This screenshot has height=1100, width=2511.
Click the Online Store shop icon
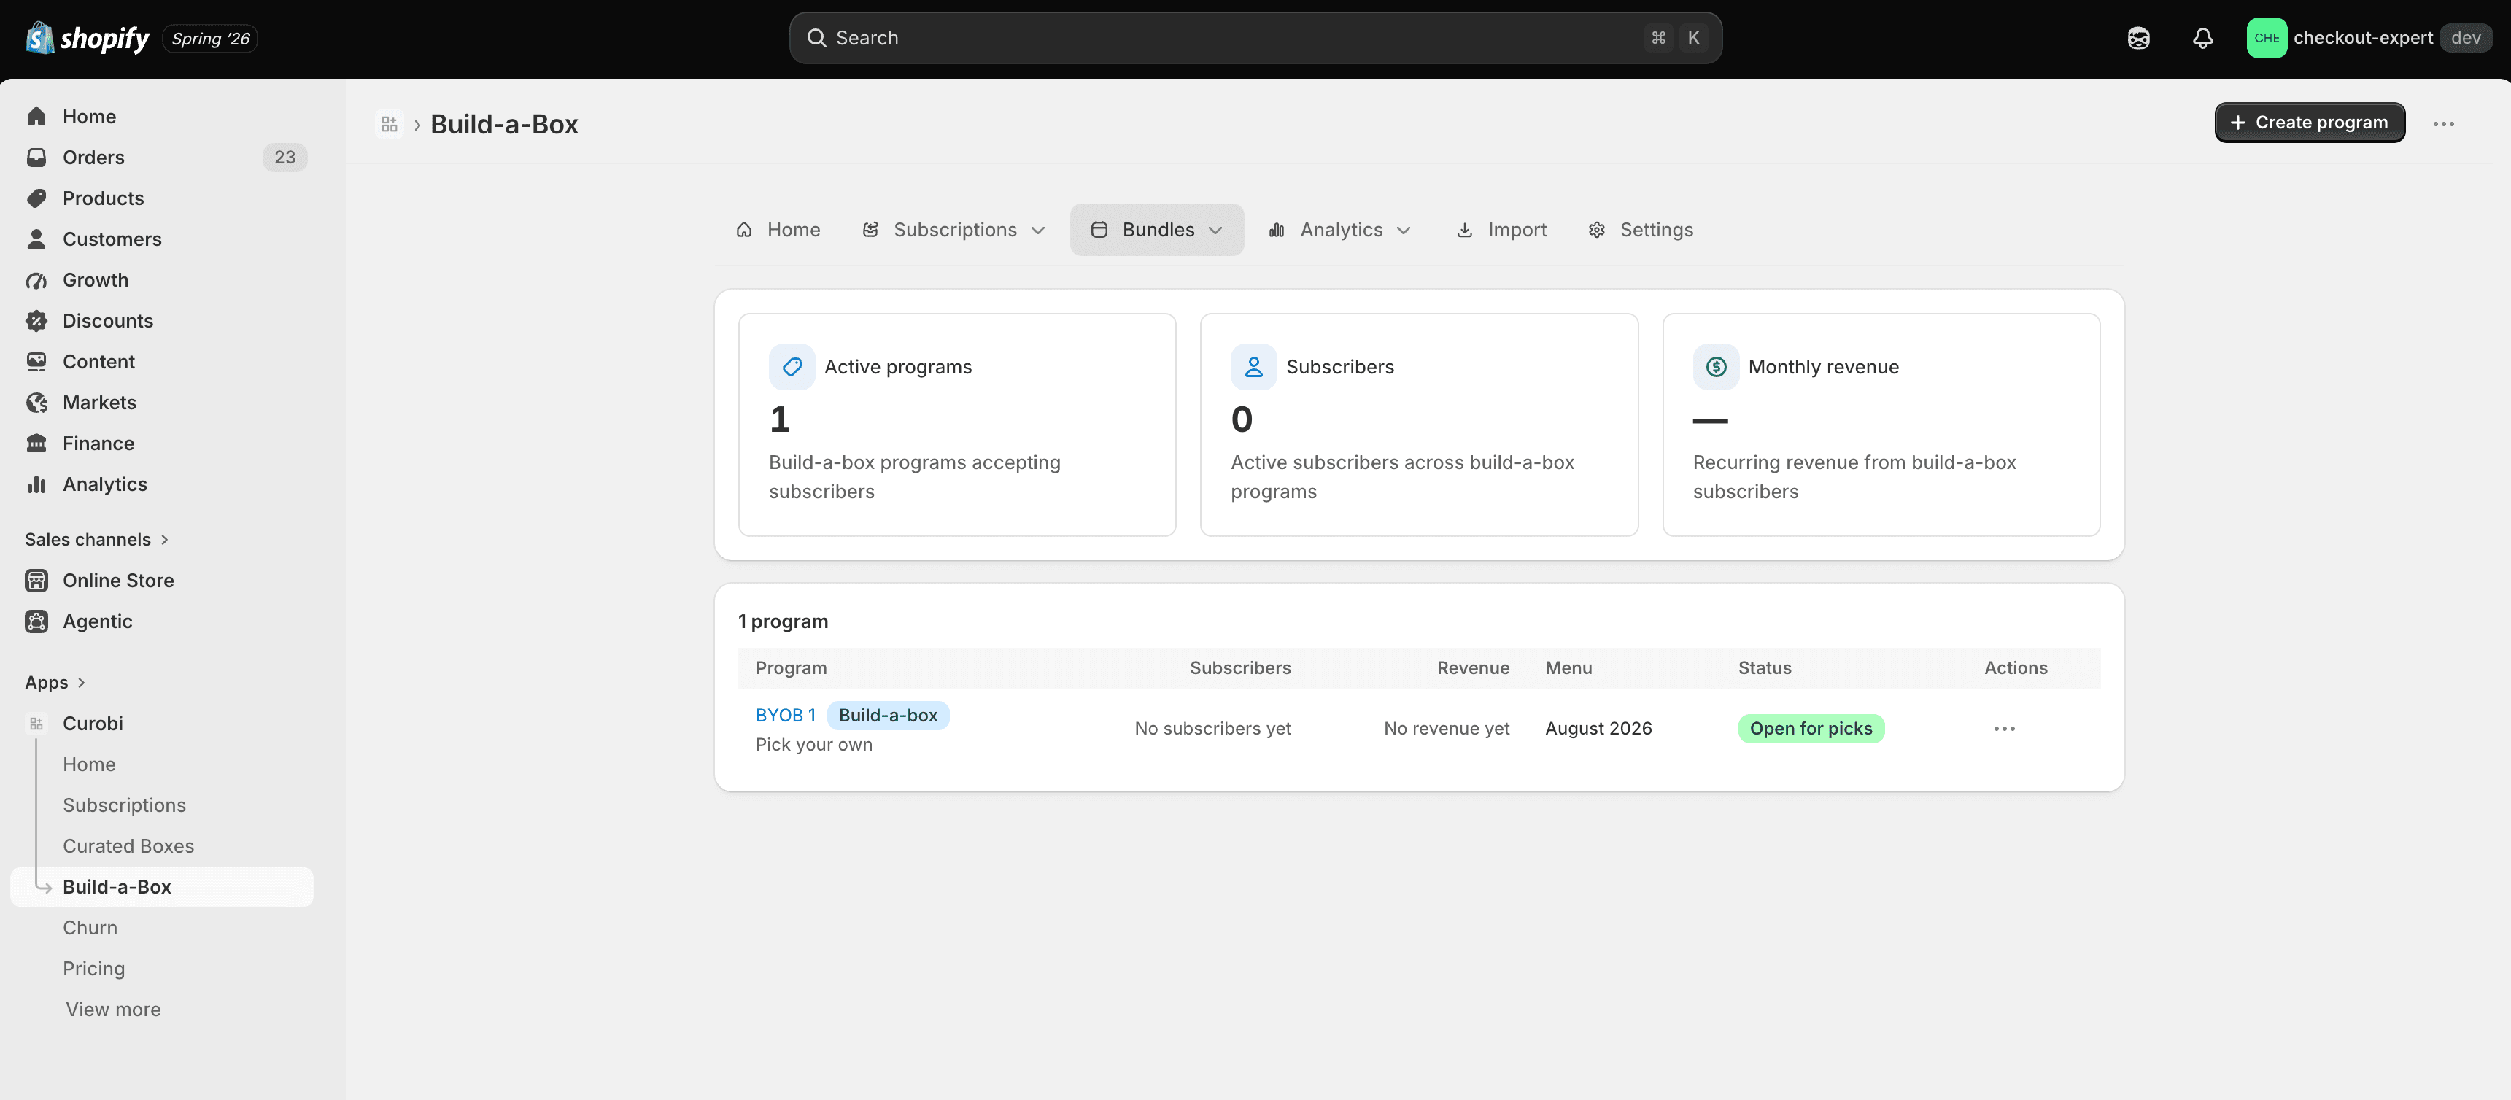point(37,581)
